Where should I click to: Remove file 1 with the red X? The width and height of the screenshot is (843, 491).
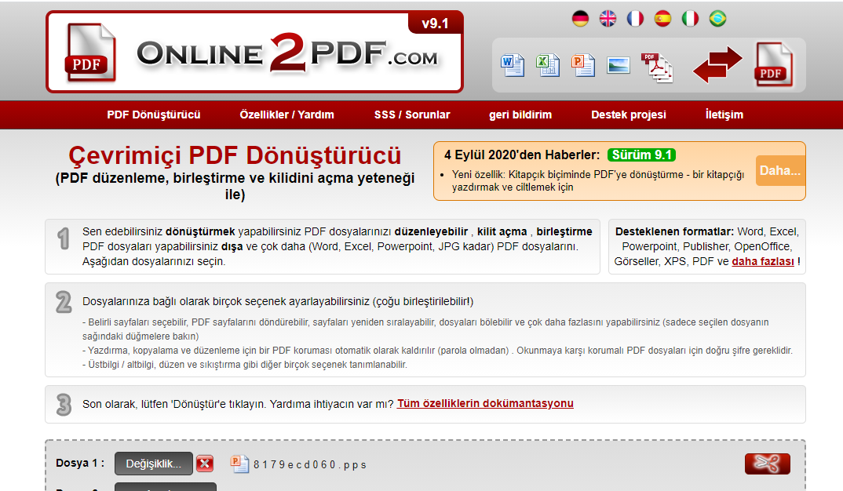(x=205, y=464)
